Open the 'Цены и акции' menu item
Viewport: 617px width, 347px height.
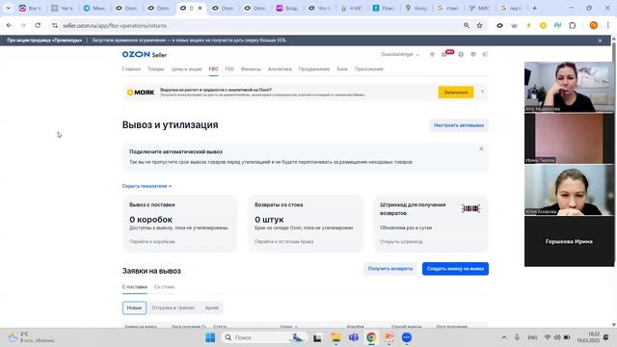point(186,68)
